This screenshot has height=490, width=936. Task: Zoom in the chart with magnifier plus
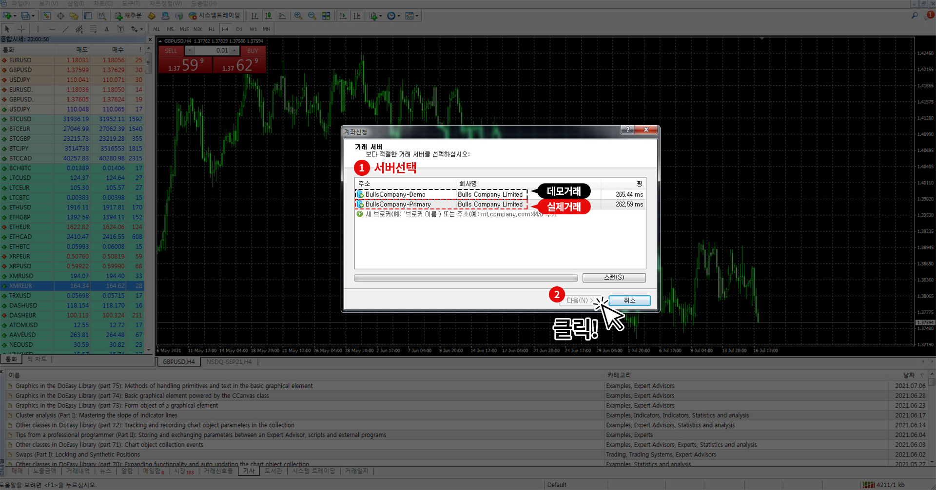(x=298, y=16)
